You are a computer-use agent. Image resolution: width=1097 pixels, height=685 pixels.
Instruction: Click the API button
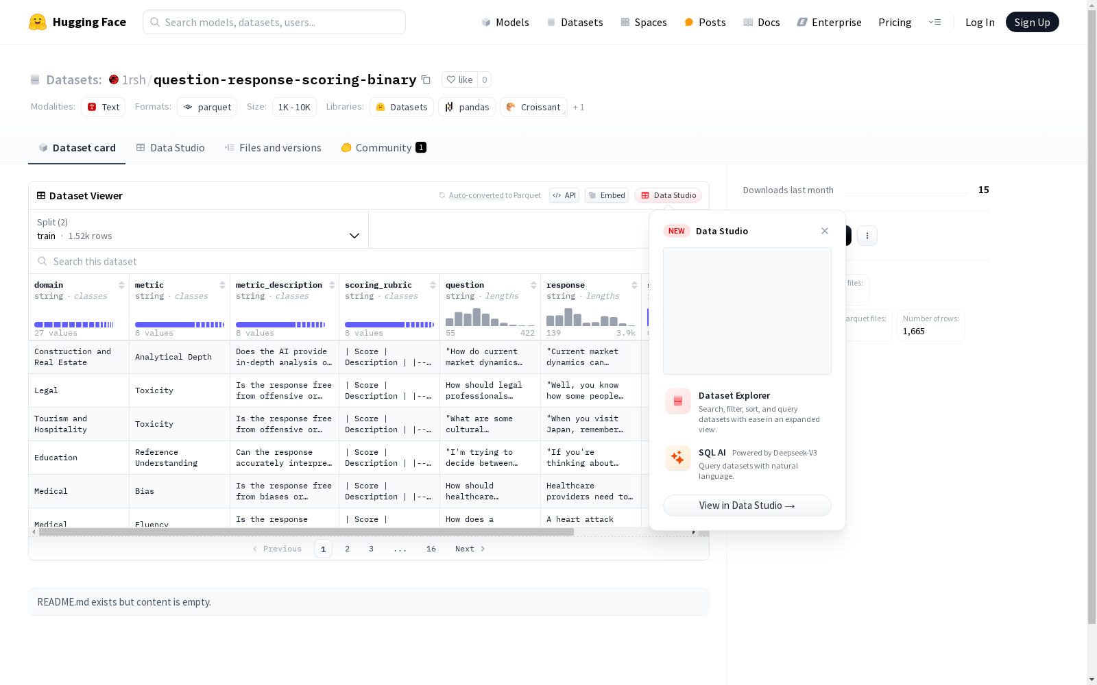[x=564, y=195]
